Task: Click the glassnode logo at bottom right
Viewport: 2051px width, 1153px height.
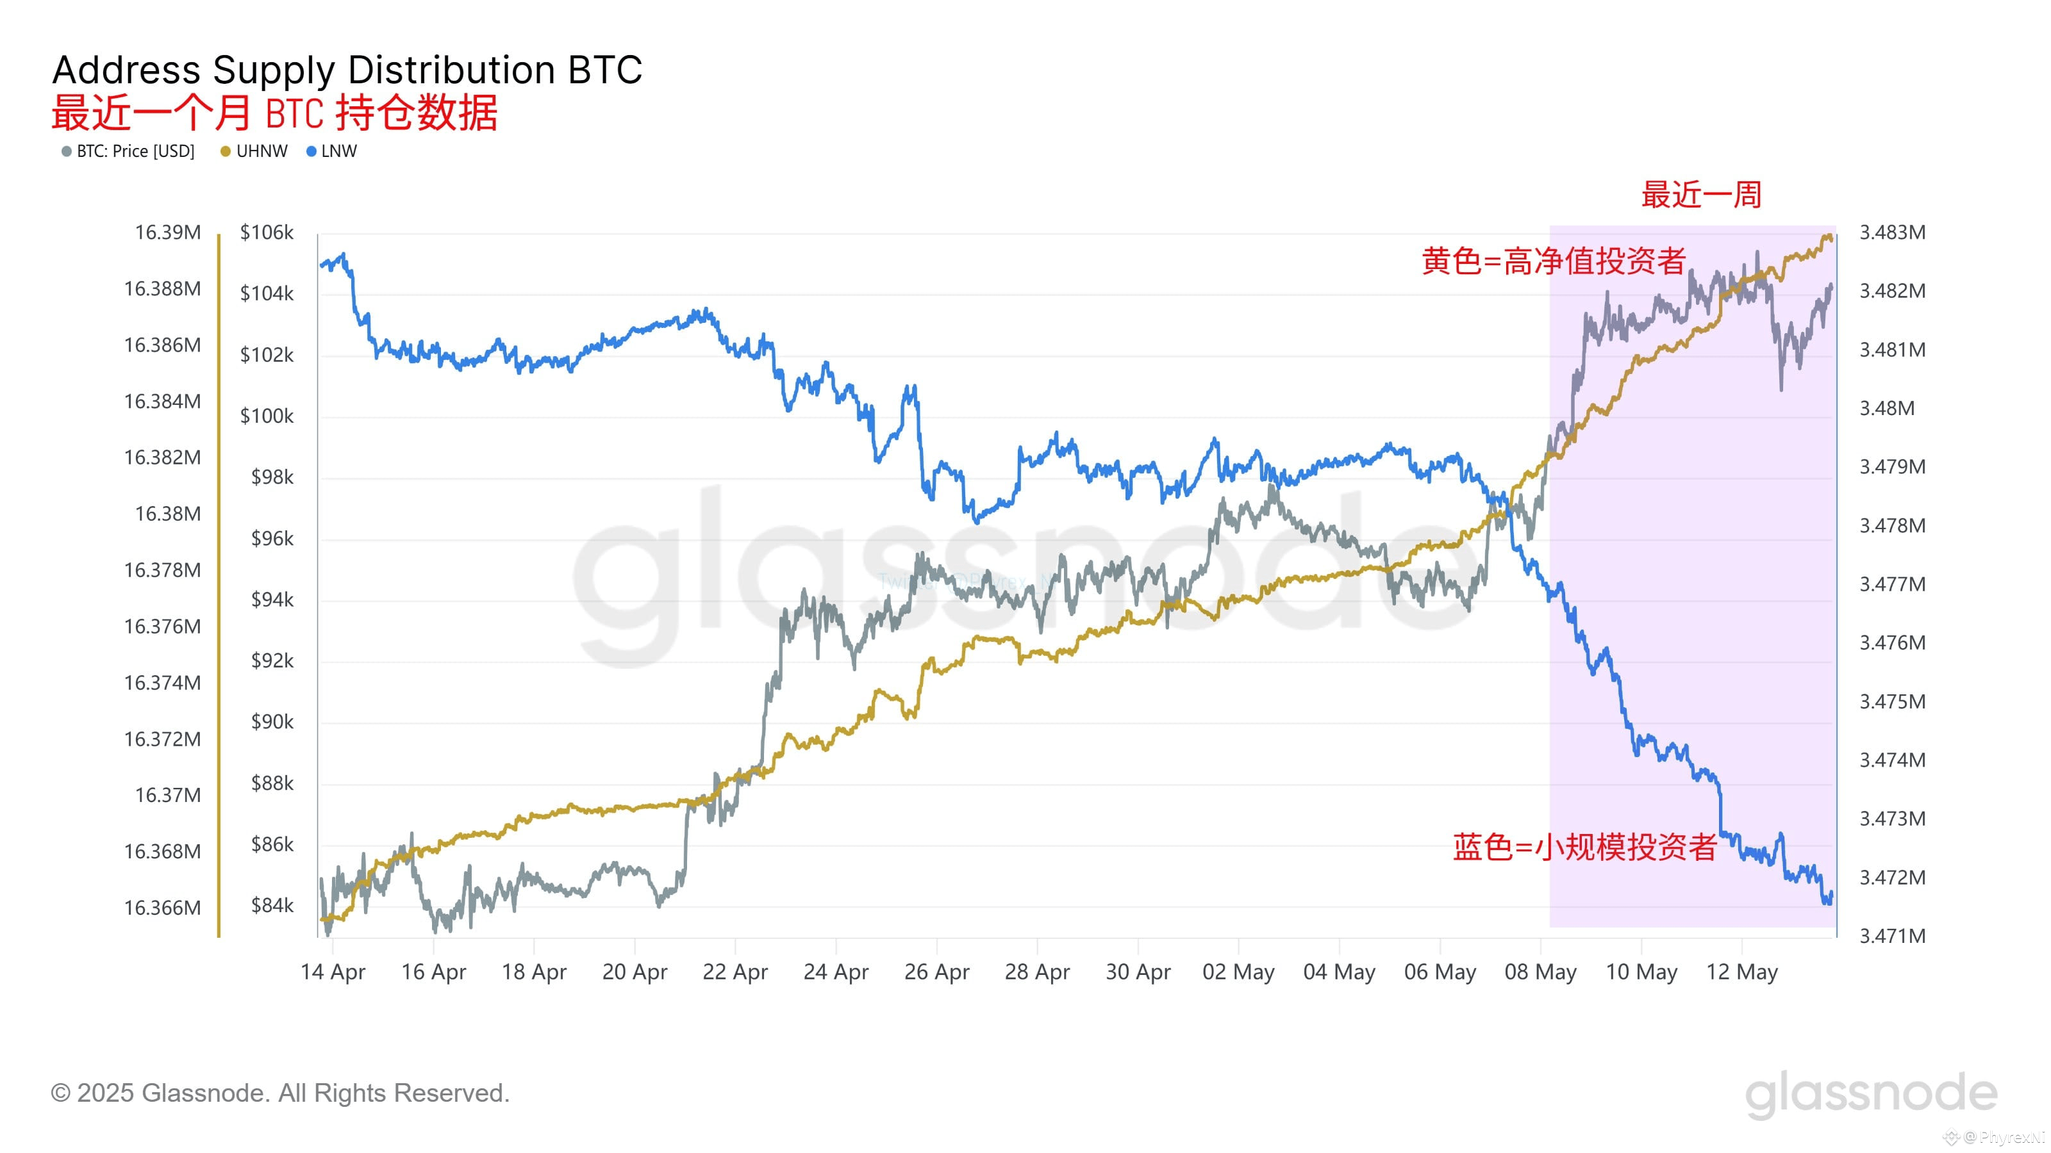Action: click(1871, 1094)
